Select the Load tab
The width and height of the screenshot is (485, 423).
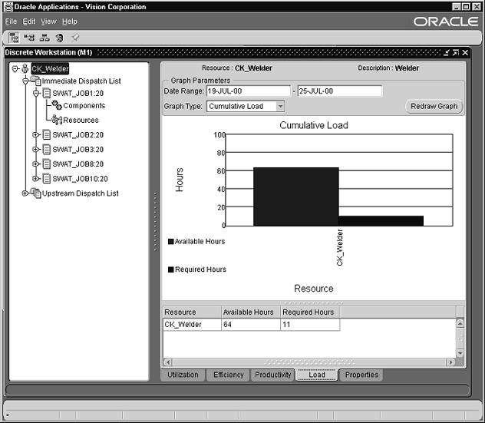pyautogui.click(x=317, y=375)
